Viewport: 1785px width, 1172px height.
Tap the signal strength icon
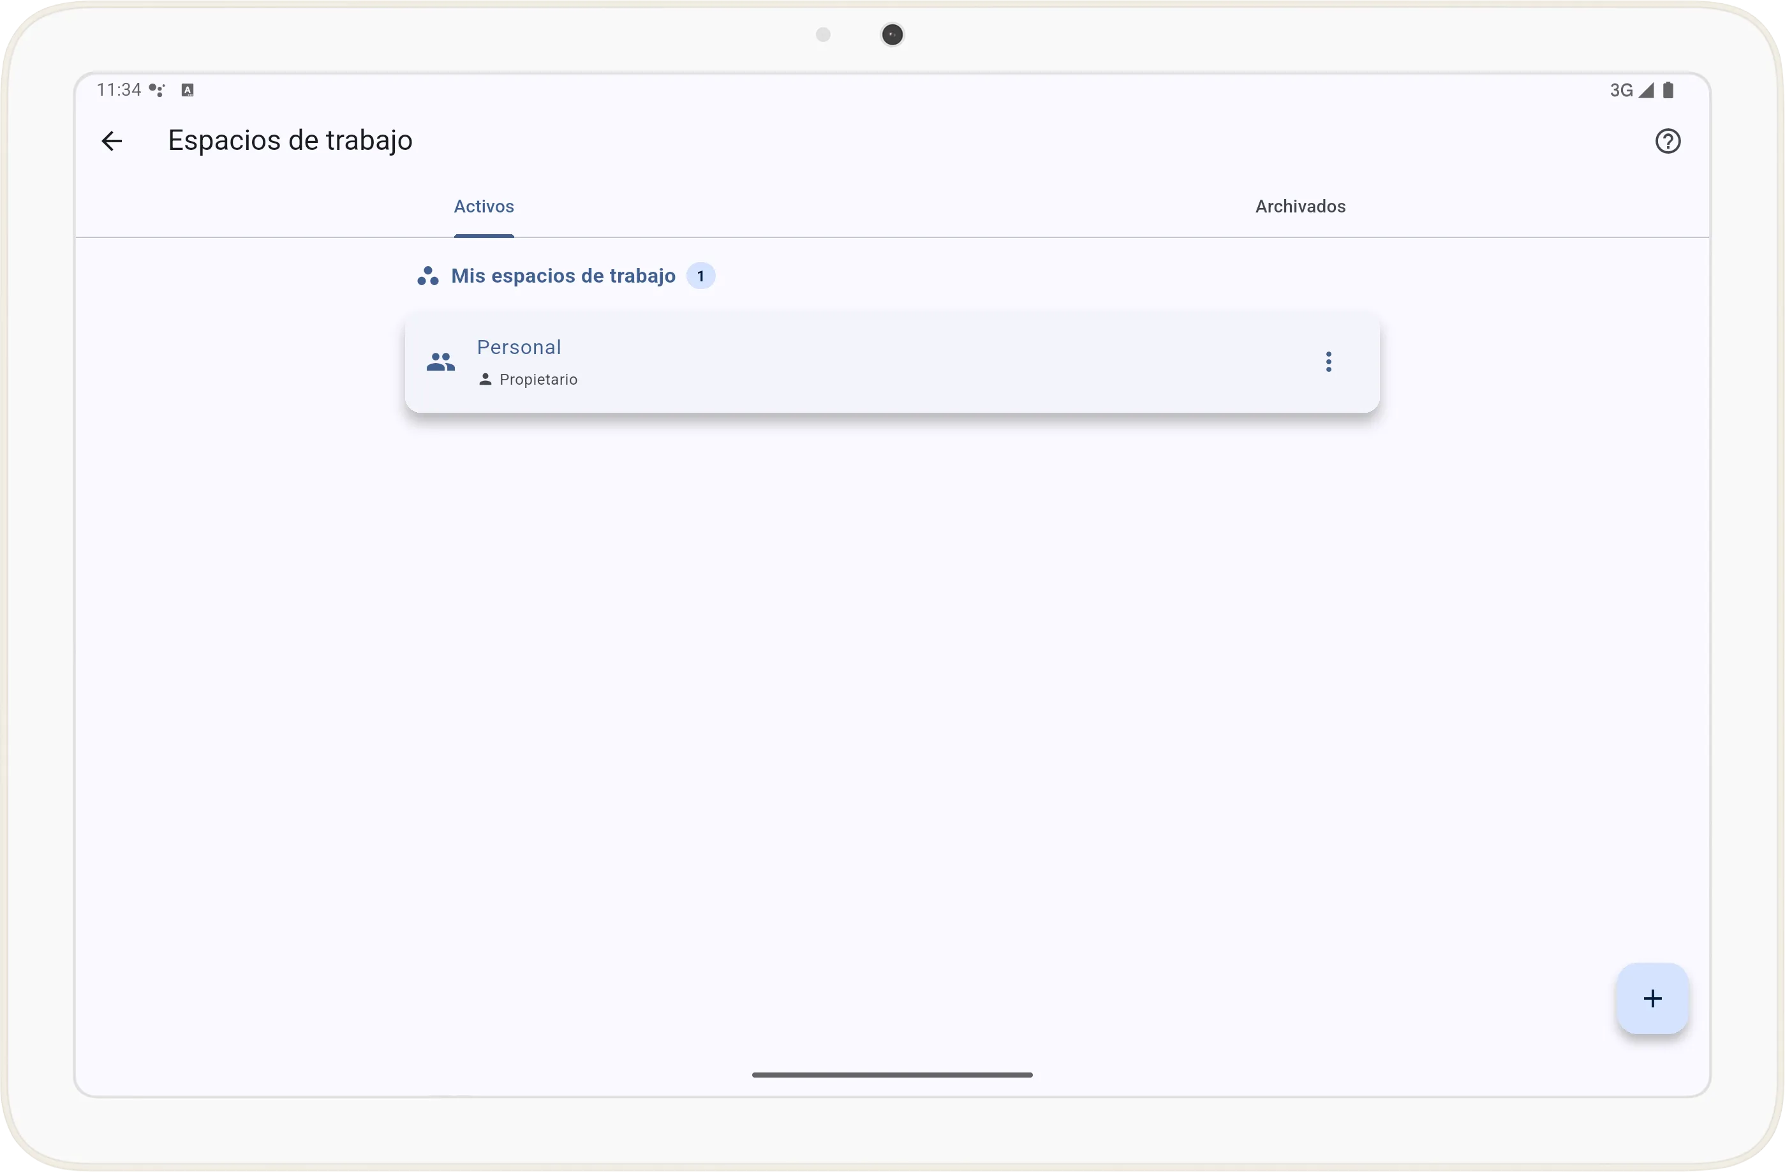coord(1645,89)
